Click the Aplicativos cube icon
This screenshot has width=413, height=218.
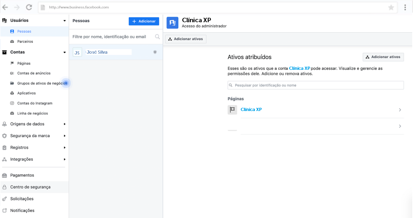pyautogui.click(x=12, y=93)
